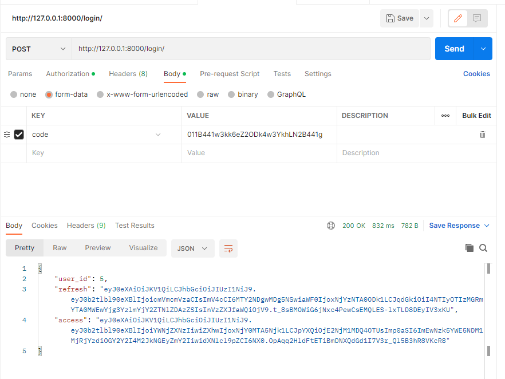Open the column options ellipsis icon
Image resolution: width=505 pixels, height=379 pixels.
coord(445,116)
